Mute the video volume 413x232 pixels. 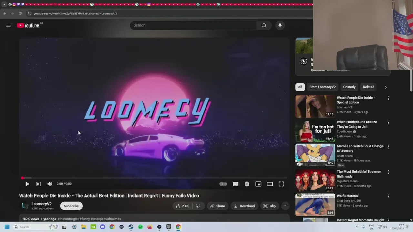pyautogui.click(x=50, y=184)
